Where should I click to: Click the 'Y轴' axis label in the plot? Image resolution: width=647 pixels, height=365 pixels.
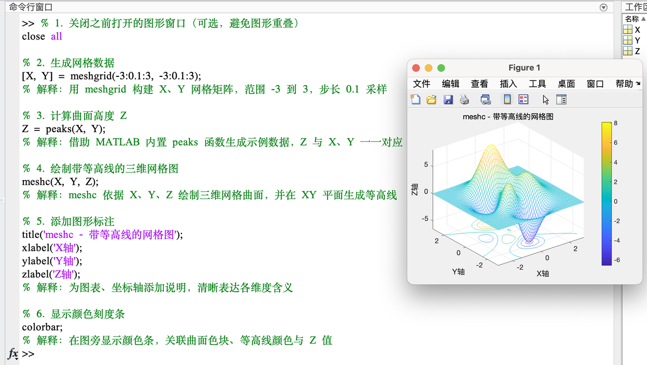coord(458,272)
